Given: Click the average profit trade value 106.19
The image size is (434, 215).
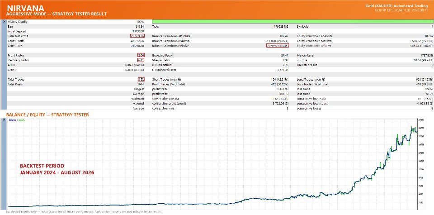Looking at the screenshot, I should pos(284,94).
